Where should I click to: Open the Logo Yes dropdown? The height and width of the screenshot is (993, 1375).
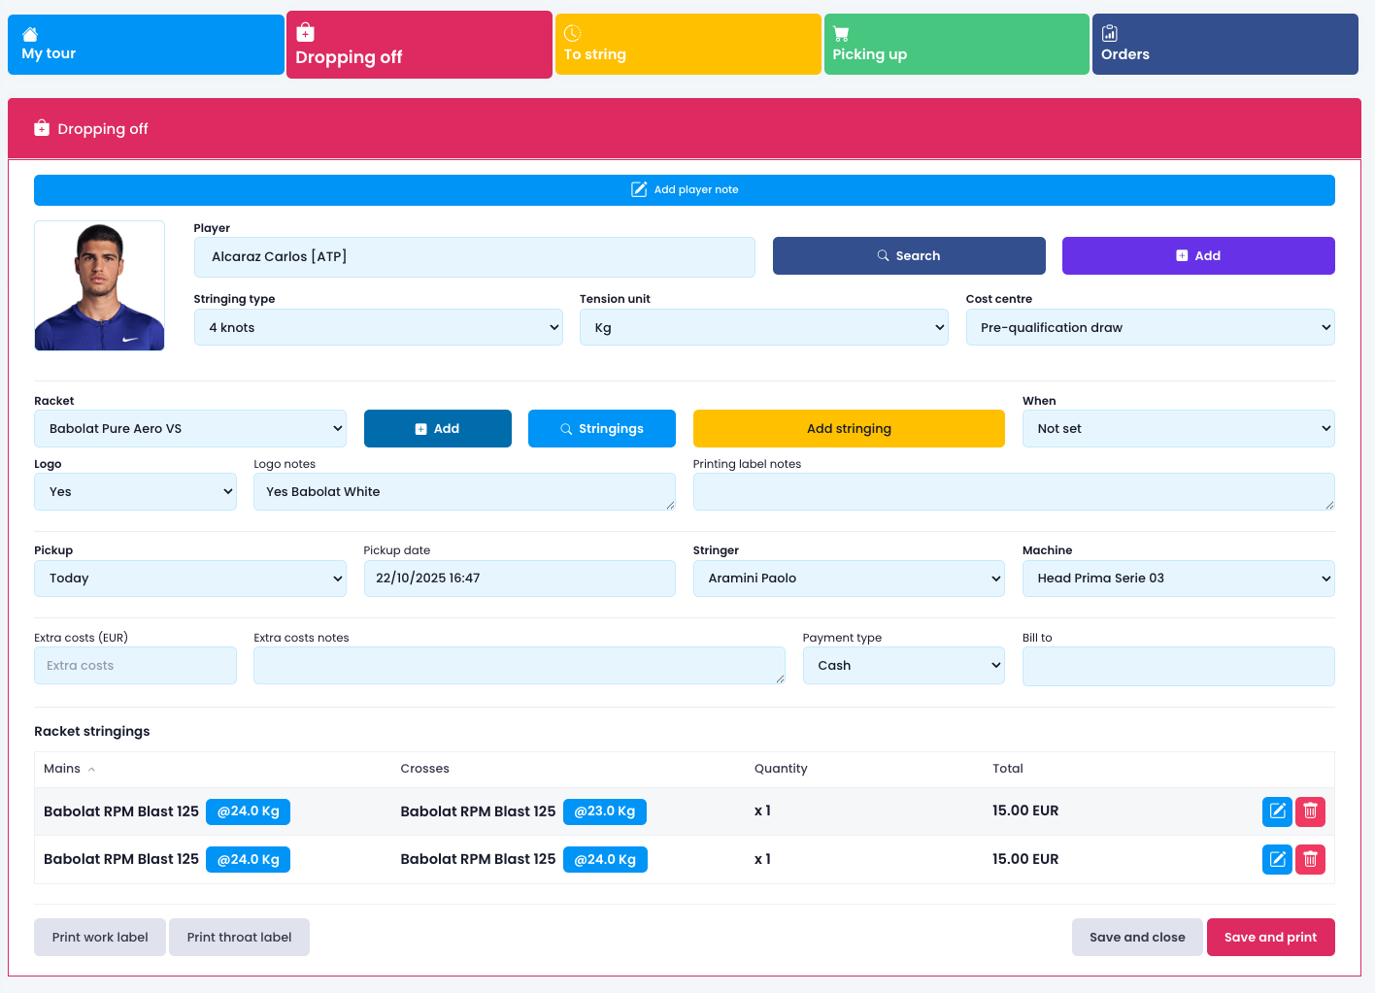(135, 492)
